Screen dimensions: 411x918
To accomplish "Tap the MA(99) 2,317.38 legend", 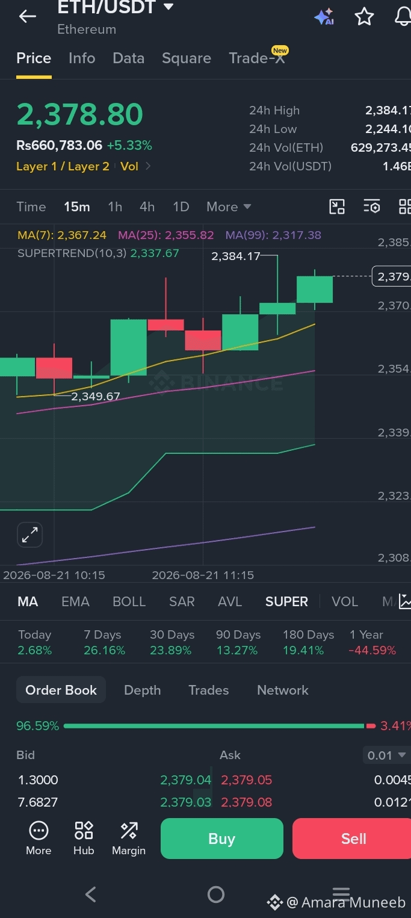I will [x=273, y=235].
